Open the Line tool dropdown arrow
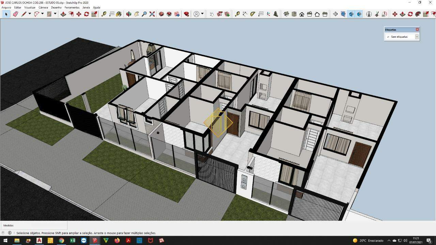The height and width of the screenshot is (245, 436). (30, 14)
